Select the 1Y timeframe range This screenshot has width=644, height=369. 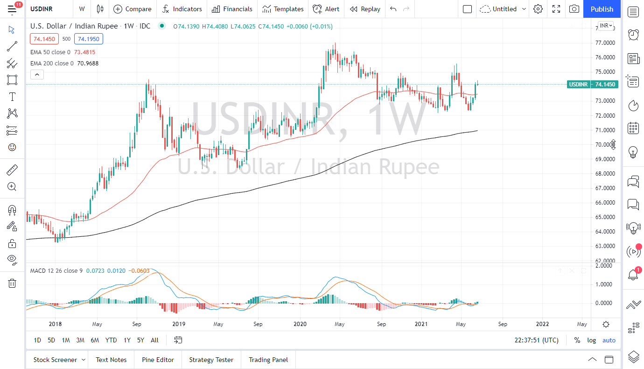coord(126,340)
